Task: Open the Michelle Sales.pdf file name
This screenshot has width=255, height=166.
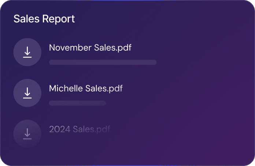Action: pos(86,89)
